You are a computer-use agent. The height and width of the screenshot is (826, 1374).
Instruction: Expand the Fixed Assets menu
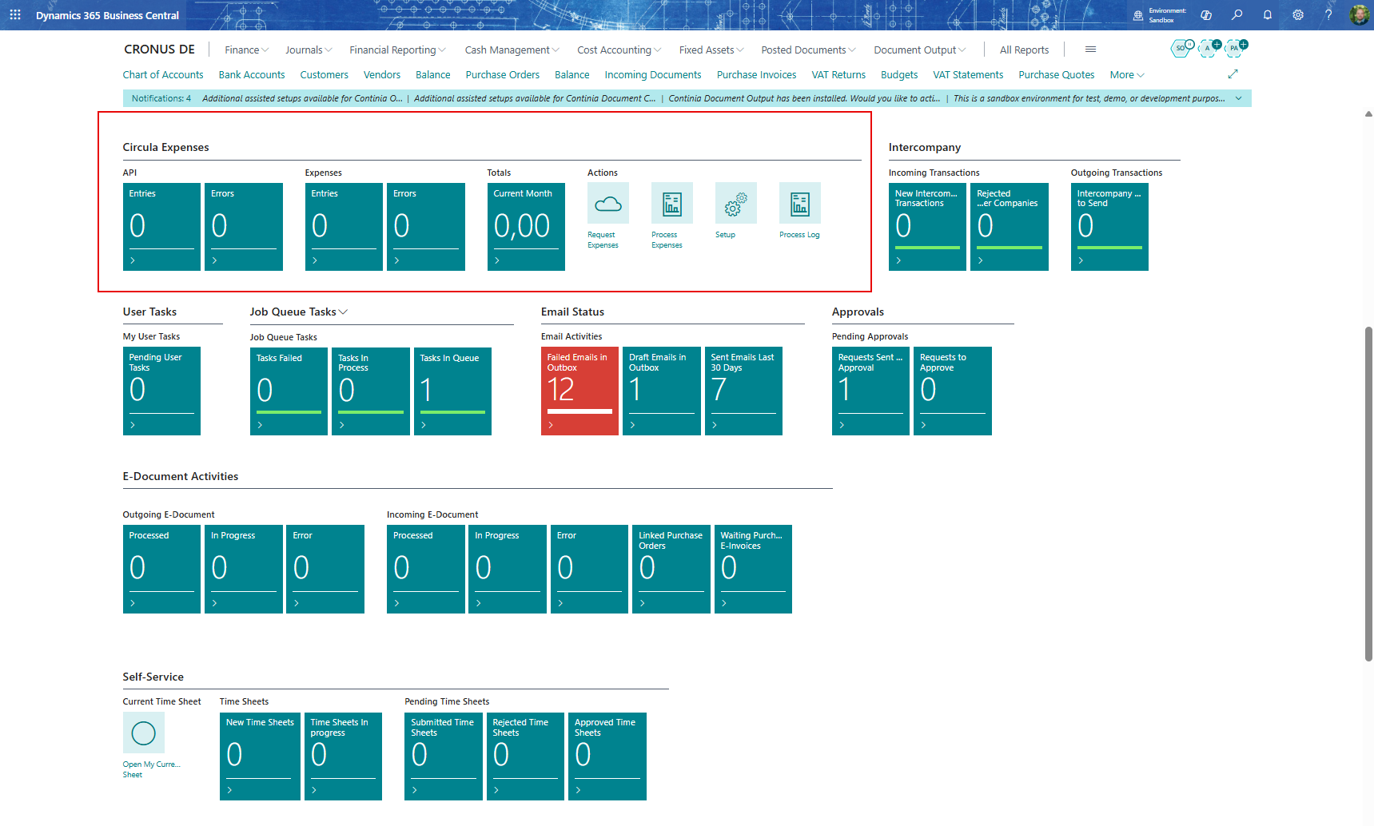click(711, 50)
